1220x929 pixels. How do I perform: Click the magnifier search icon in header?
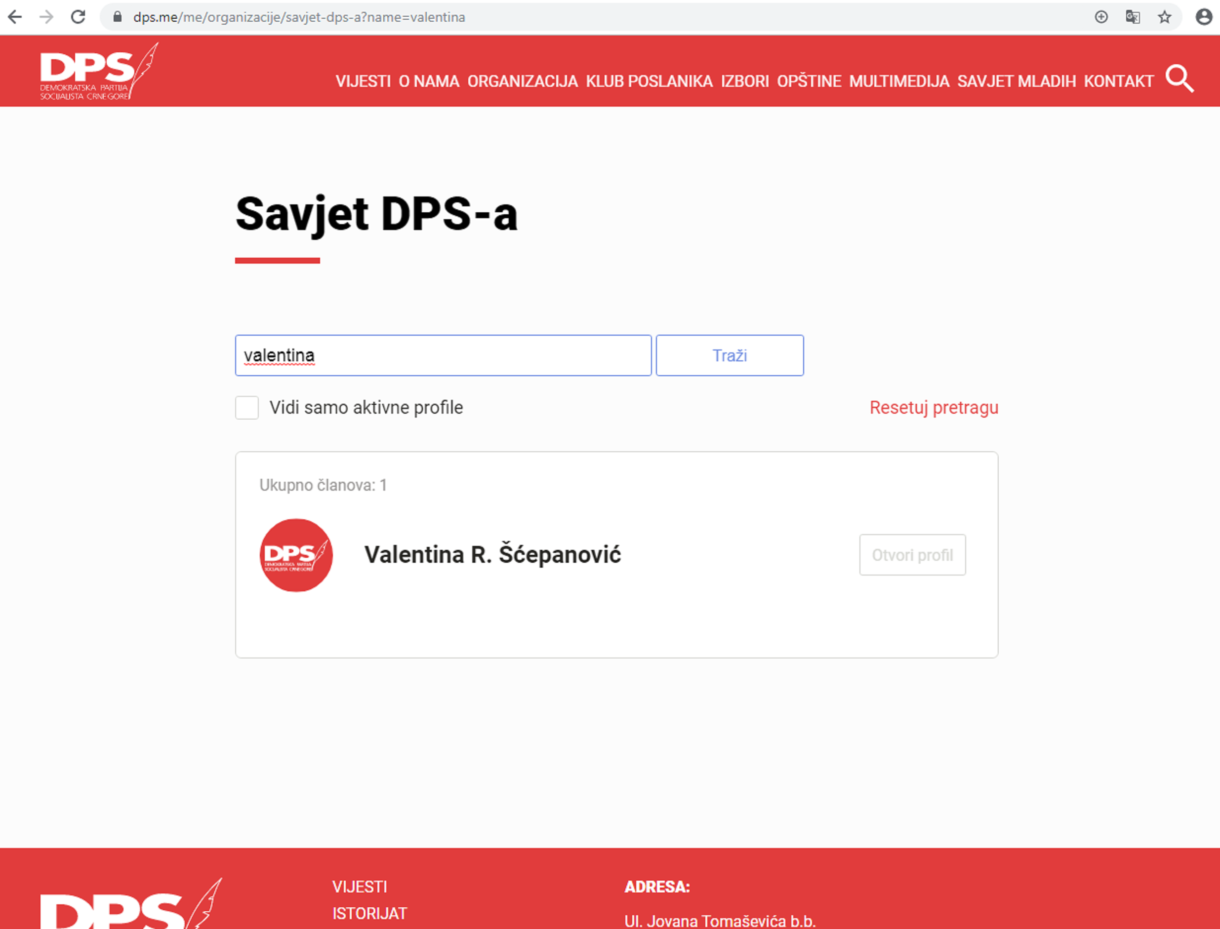[1179, 79]
